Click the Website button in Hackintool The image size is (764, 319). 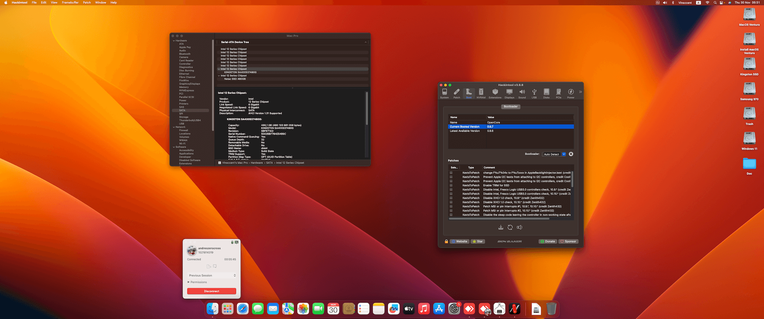460,241
